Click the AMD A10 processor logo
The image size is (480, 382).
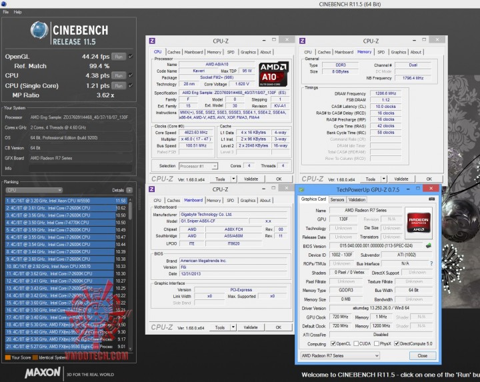273,75
